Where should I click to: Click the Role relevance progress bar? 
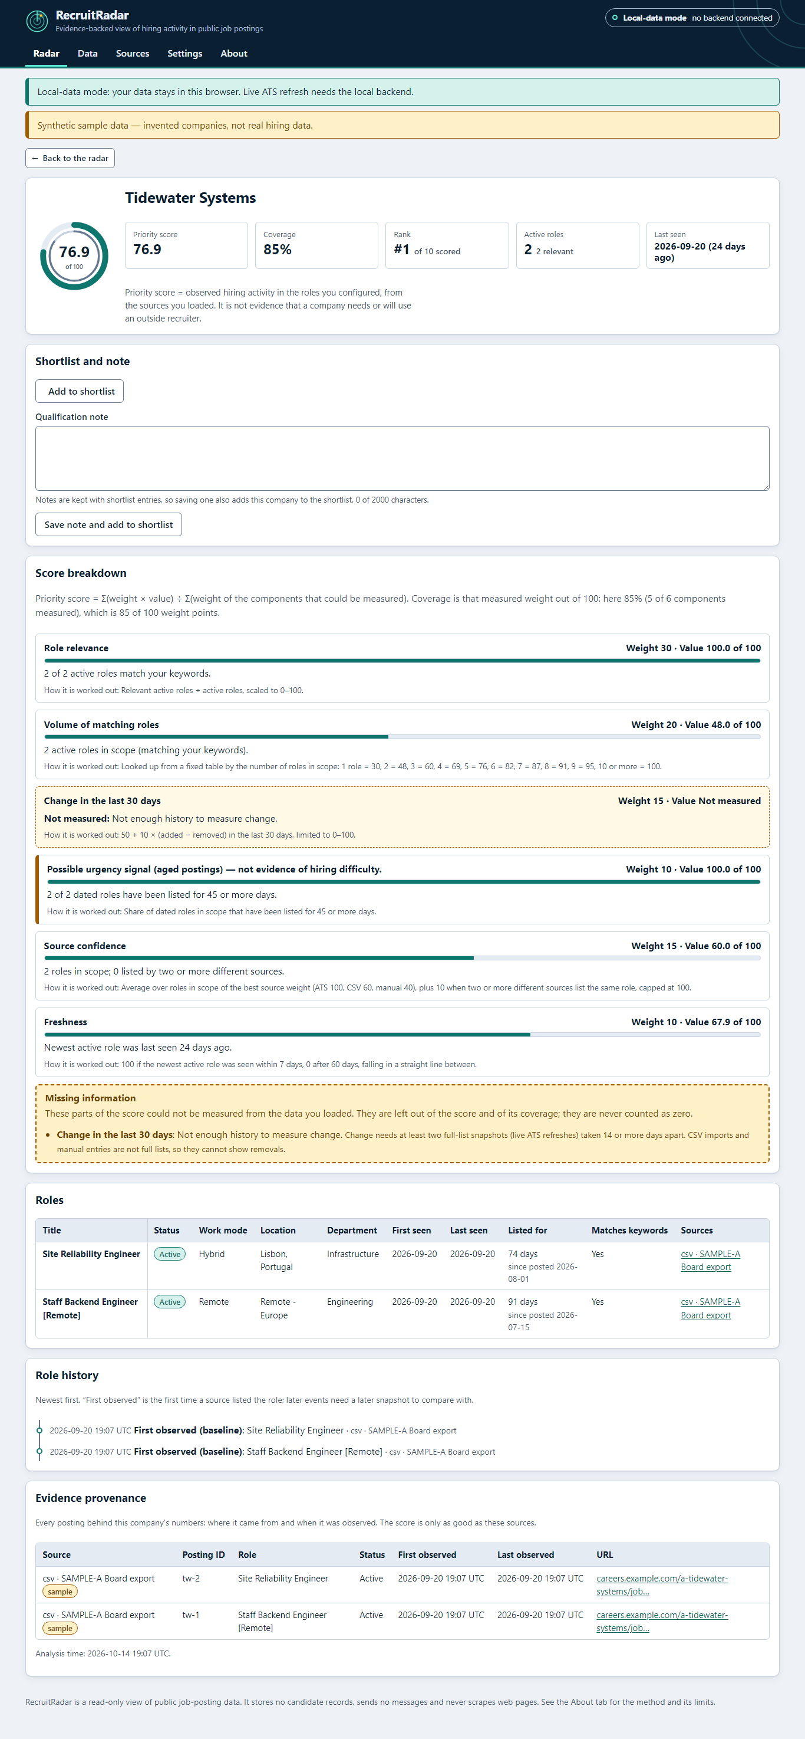(402, 661)
